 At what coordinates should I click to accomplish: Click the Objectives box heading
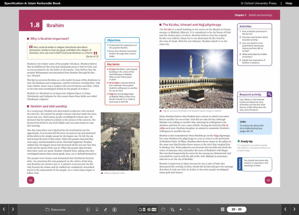pos(114,40)
